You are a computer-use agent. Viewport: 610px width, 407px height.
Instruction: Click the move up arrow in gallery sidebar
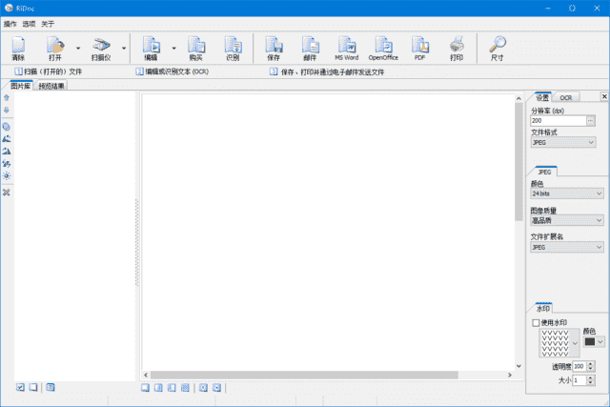point(7,97)
